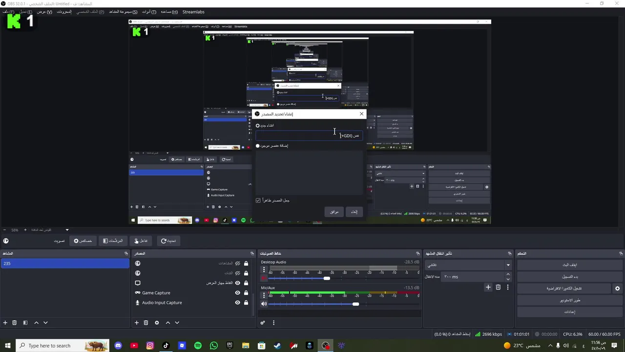
Task: Open TikTok from the taskbar
Action: pos(166,346)
